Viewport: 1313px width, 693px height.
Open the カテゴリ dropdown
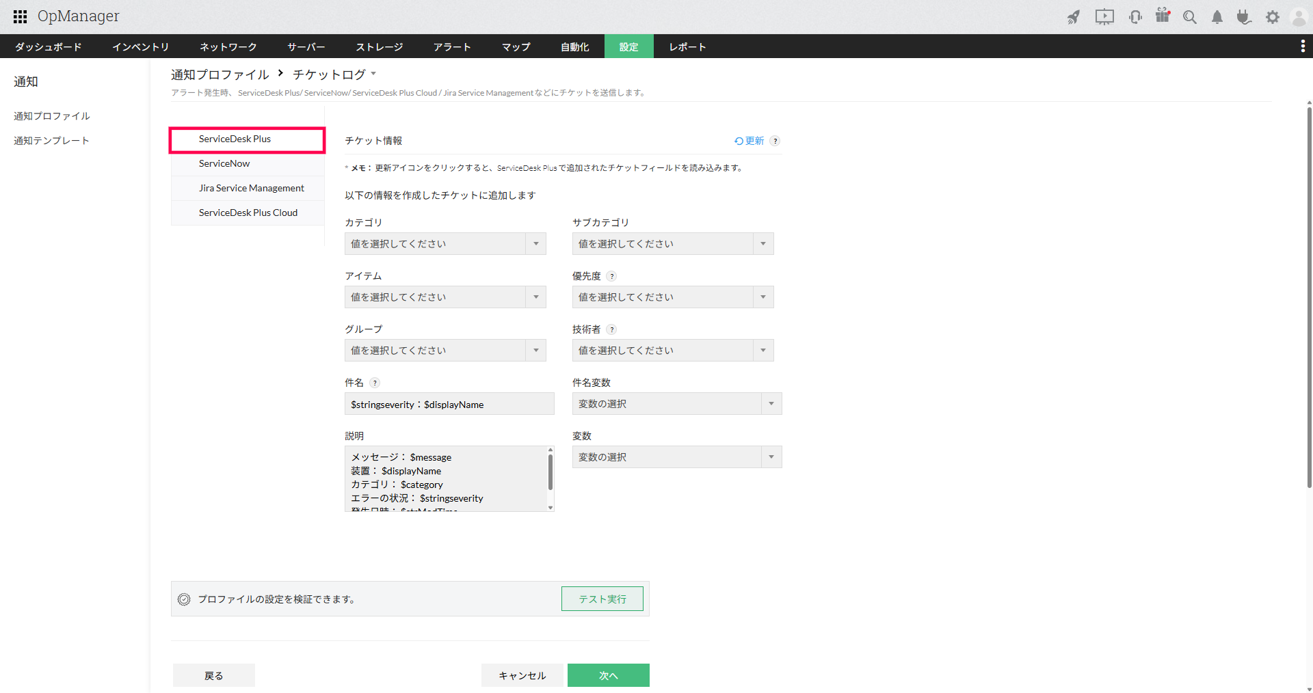tap(445, 244)
